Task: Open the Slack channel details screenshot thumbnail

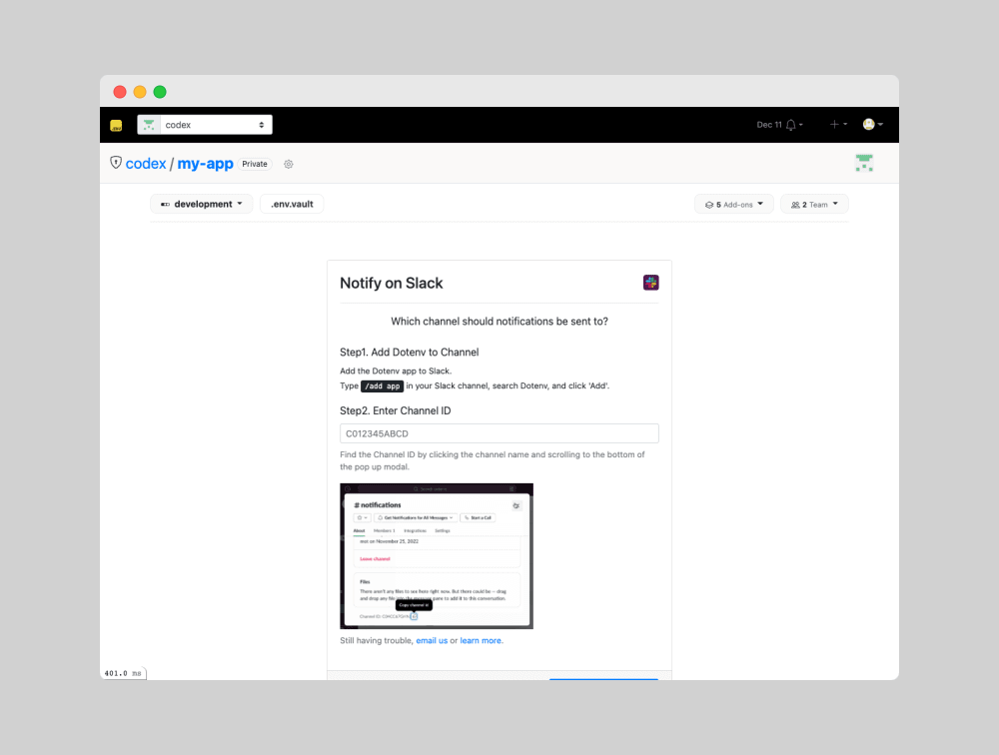Action: [437, 556]
